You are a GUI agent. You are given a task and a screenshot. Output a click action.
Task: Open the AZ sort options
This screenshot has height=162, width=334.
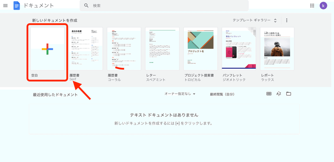point(278,94)
